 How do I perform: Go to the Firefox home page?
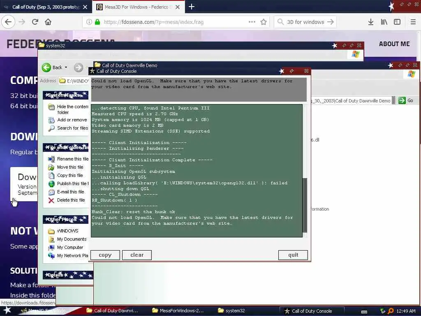pos(48,22)
